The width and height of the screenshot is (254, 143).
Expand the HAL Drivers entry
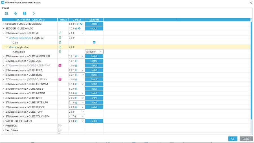coord(3,130)
